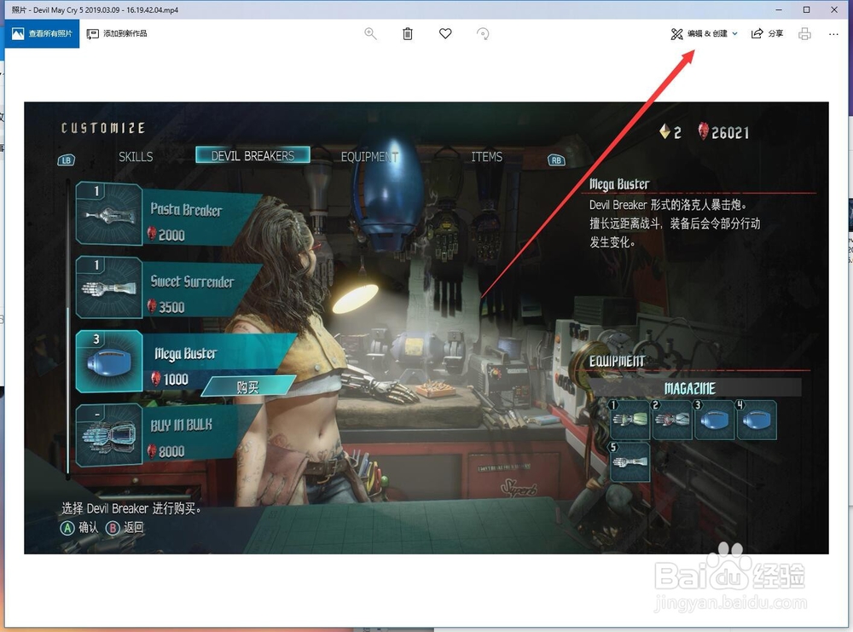Viewport: 853px width, 632px height.
Task: Click the Pasta Breaker arm thumbnail
Action: (x=109, y=216)
